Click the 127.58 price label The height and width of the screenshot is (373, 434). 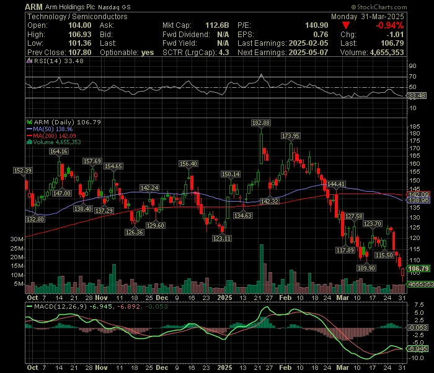[x=354, y=216]
